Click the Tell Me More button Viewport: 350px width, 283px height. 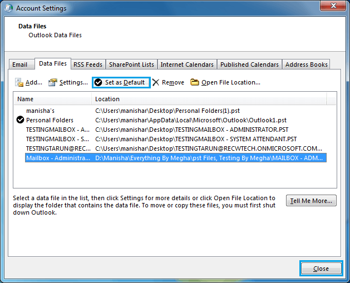(x=311, y=201)
